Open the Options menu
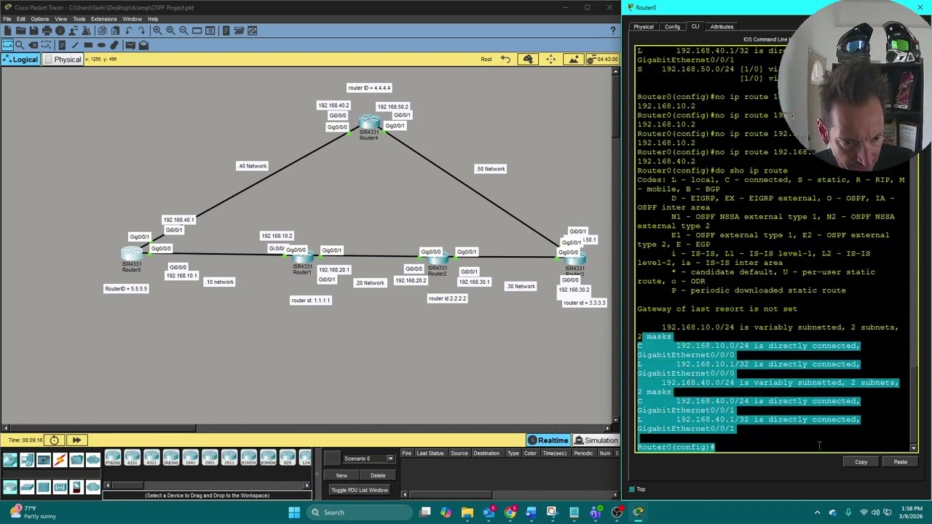932x524 pixels. 40,19
